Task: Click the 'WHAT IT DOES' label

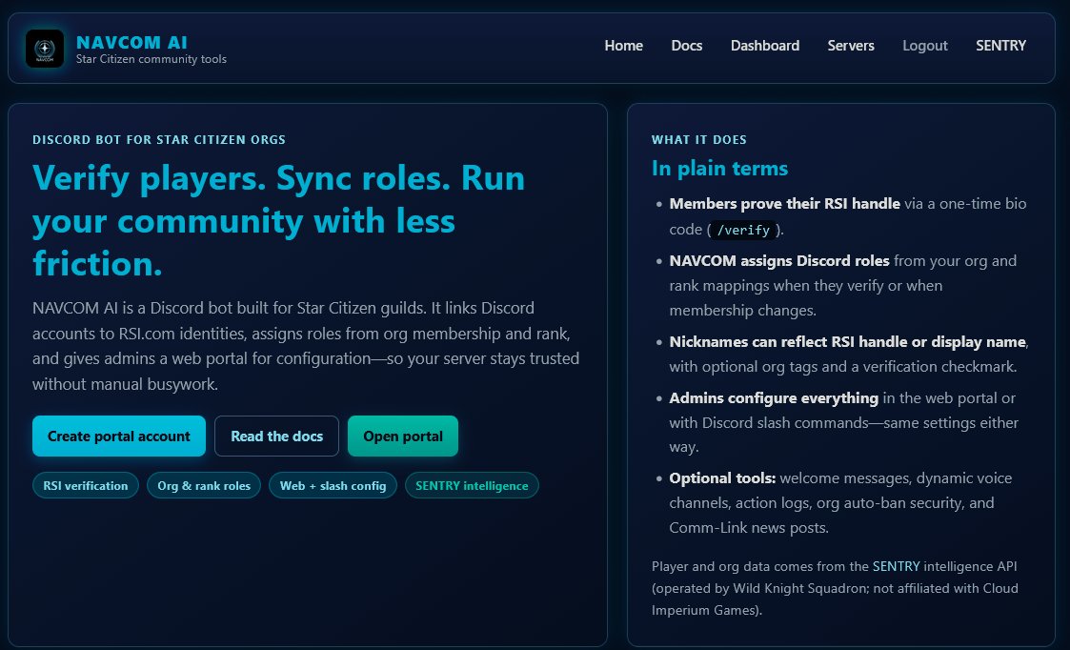Action: [x=698, y=139]
